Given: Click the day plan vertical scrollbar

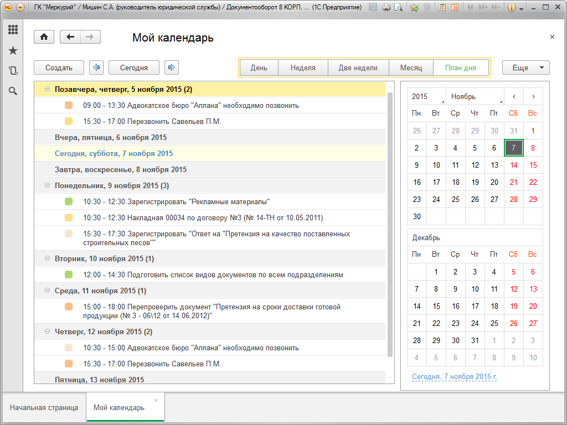Looking at the screenshot, I should tap(390, 221).
